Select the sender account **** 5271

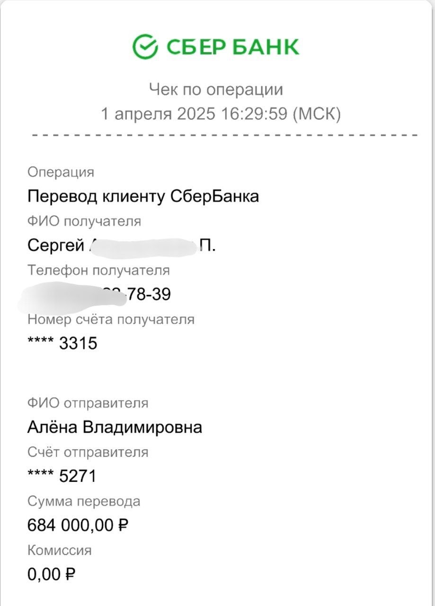pos(62,476)
